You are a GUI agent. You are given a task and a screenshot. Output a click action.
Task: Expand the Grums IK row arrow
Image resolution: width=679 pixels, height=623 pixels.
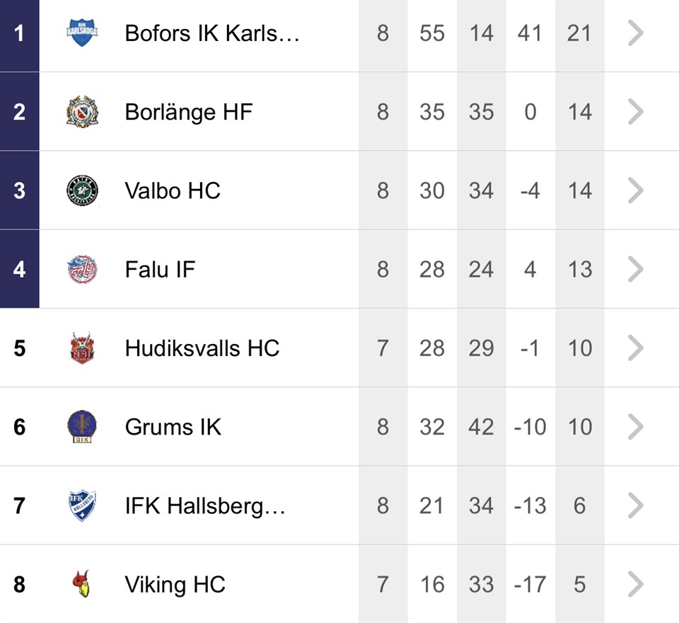(x=635, y=427)
